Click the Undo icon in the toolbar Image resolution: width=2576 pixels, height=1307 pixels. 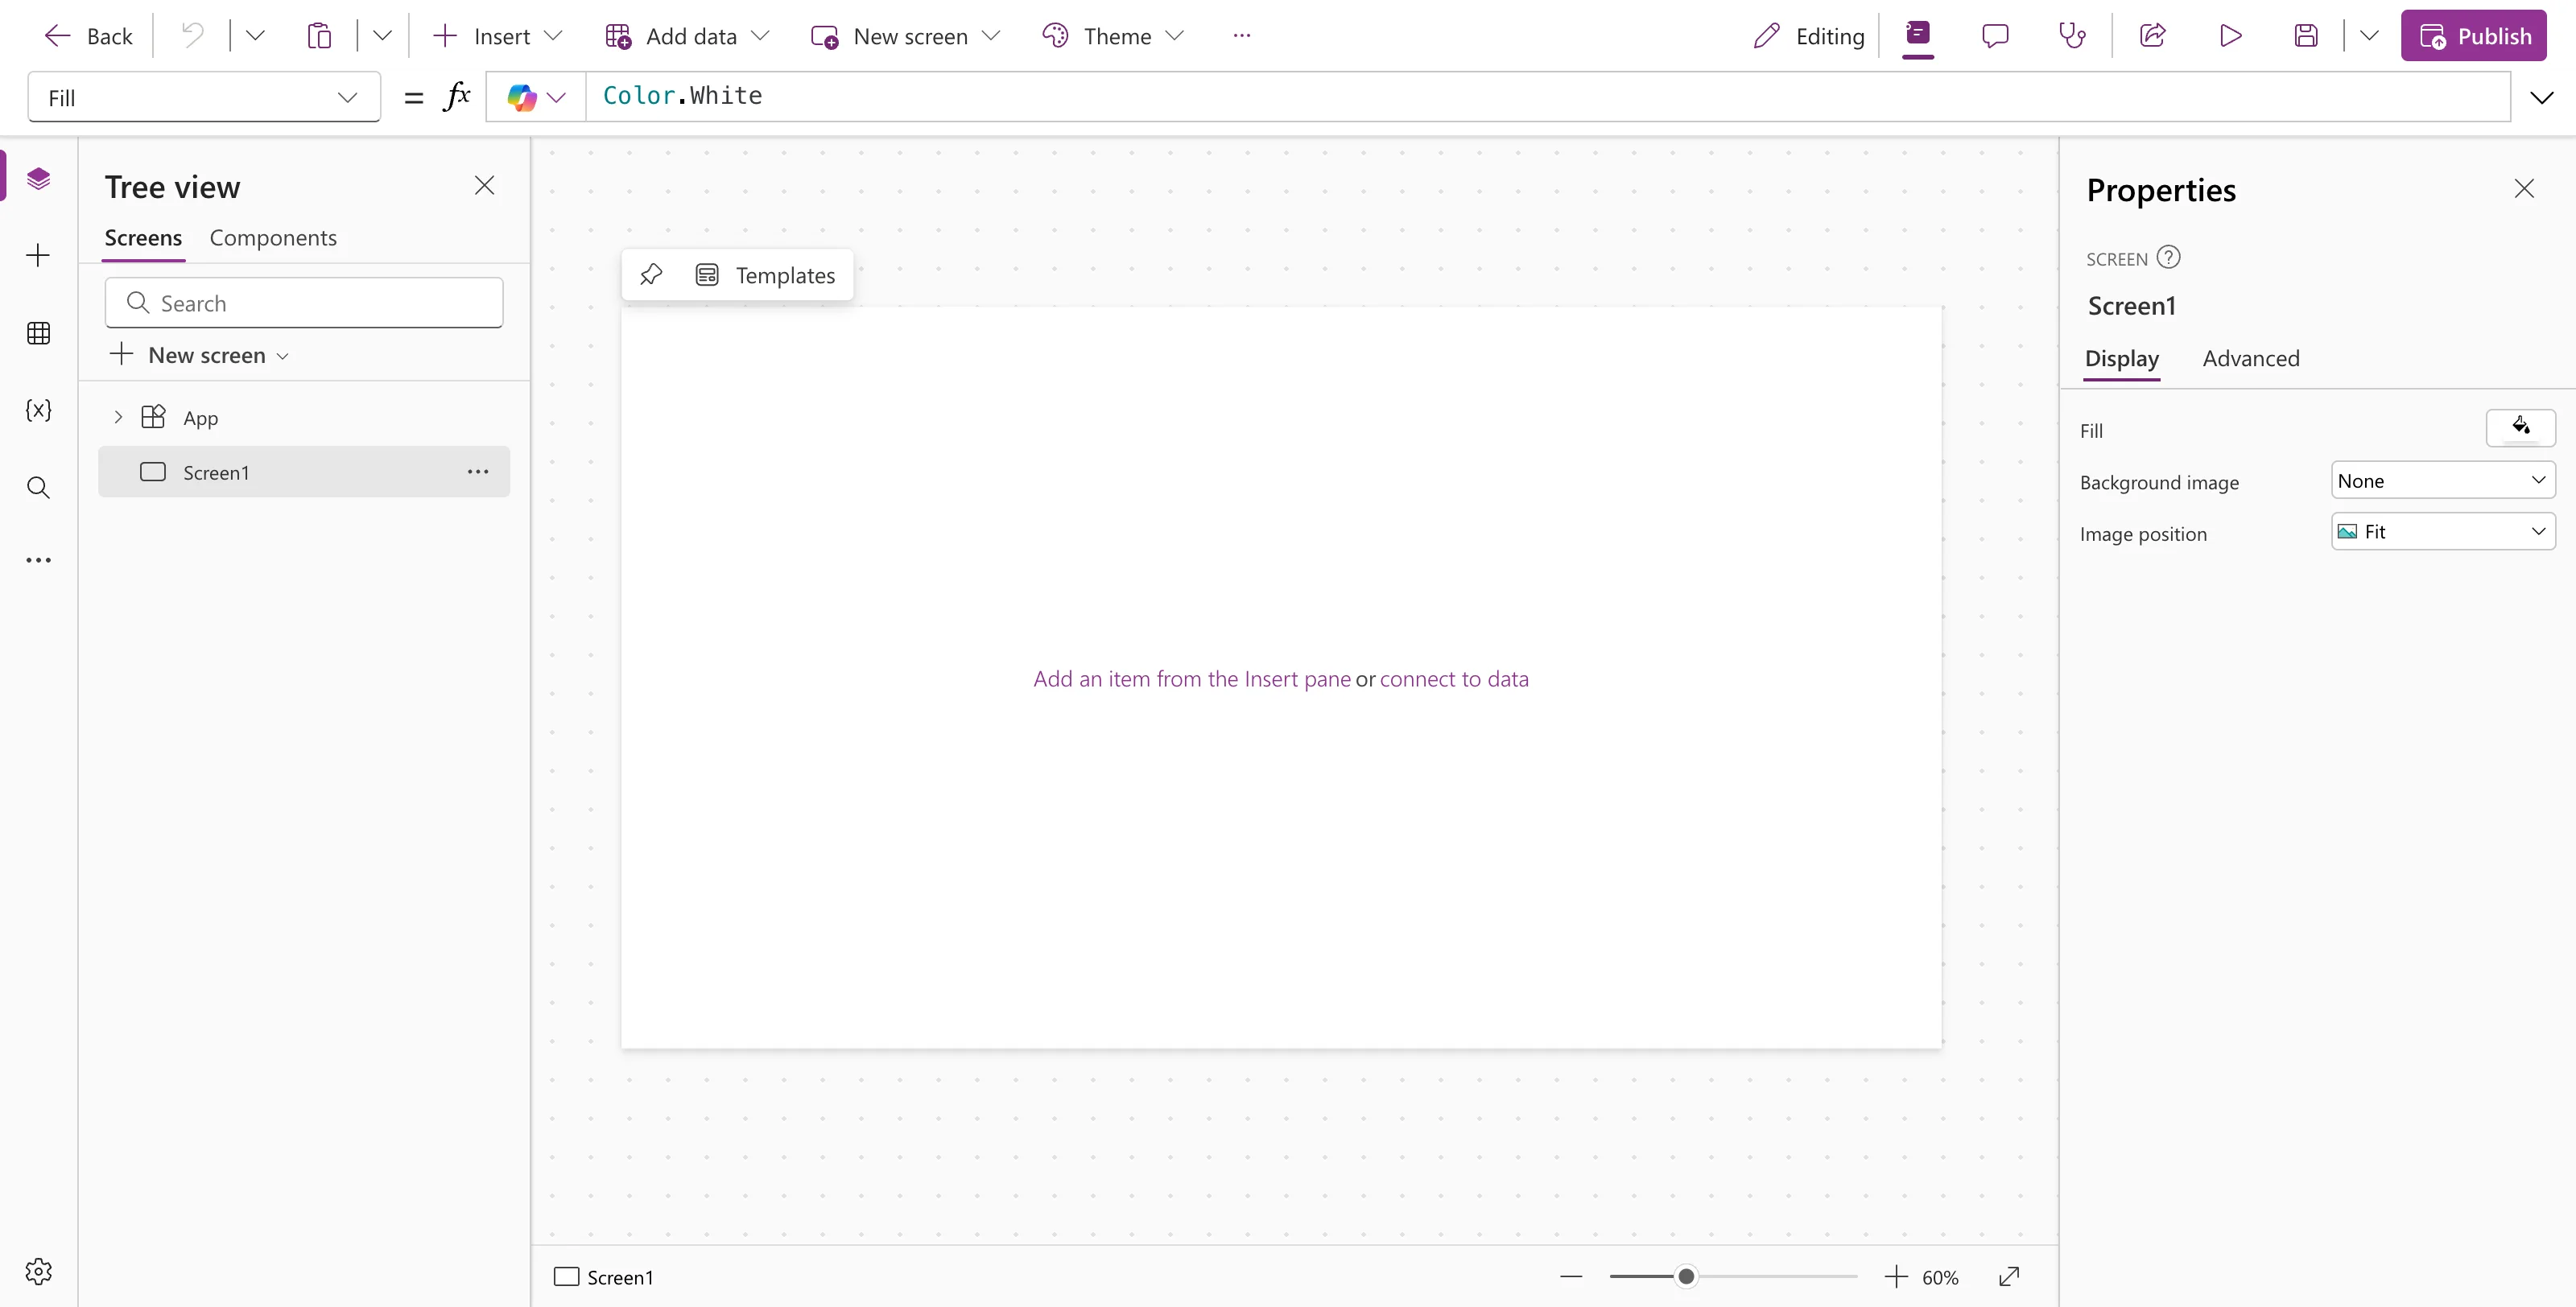pyautogui.click(x=192, y=36)
